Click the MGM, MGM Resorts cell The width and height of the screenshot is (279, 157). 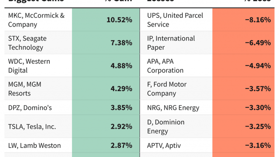click(x=38, y=89)
